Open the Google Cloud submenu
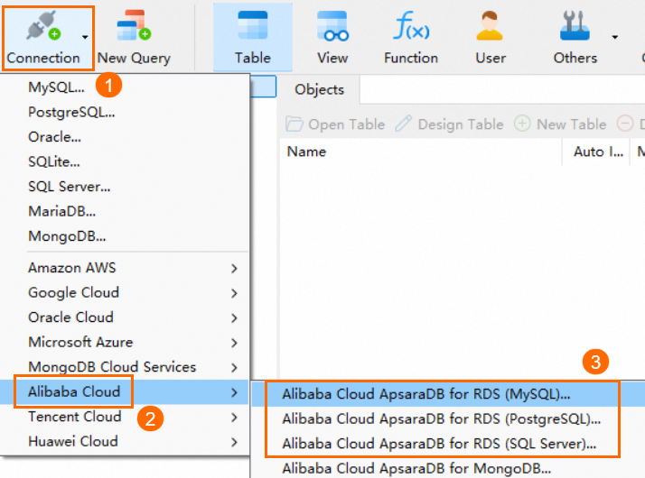The image size is (645, 478). (x=125, y=293)
